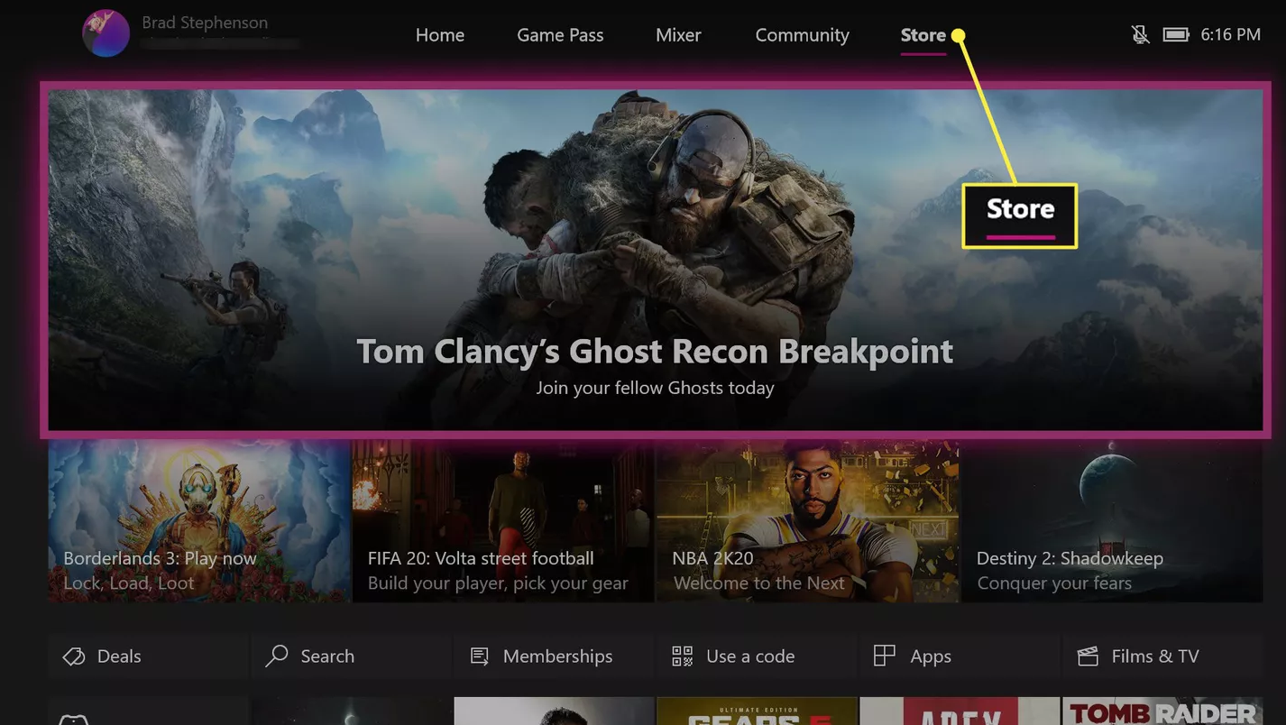Click the Memberships list icon
Viewport: 1286px width, 725px height.
point(480,656)
